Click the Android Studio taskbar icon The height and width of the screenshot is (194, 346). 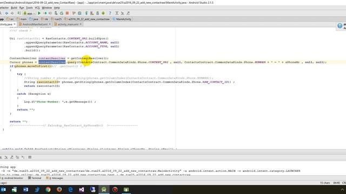coord(104,190)
